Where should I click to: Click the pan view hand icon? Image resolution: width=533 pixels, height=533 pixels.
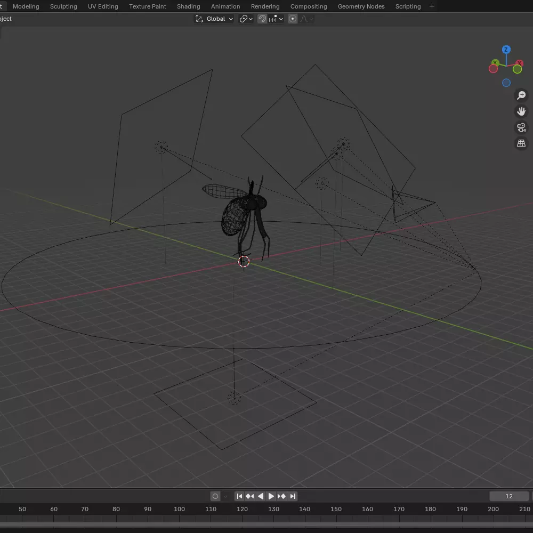coord(521,111)
